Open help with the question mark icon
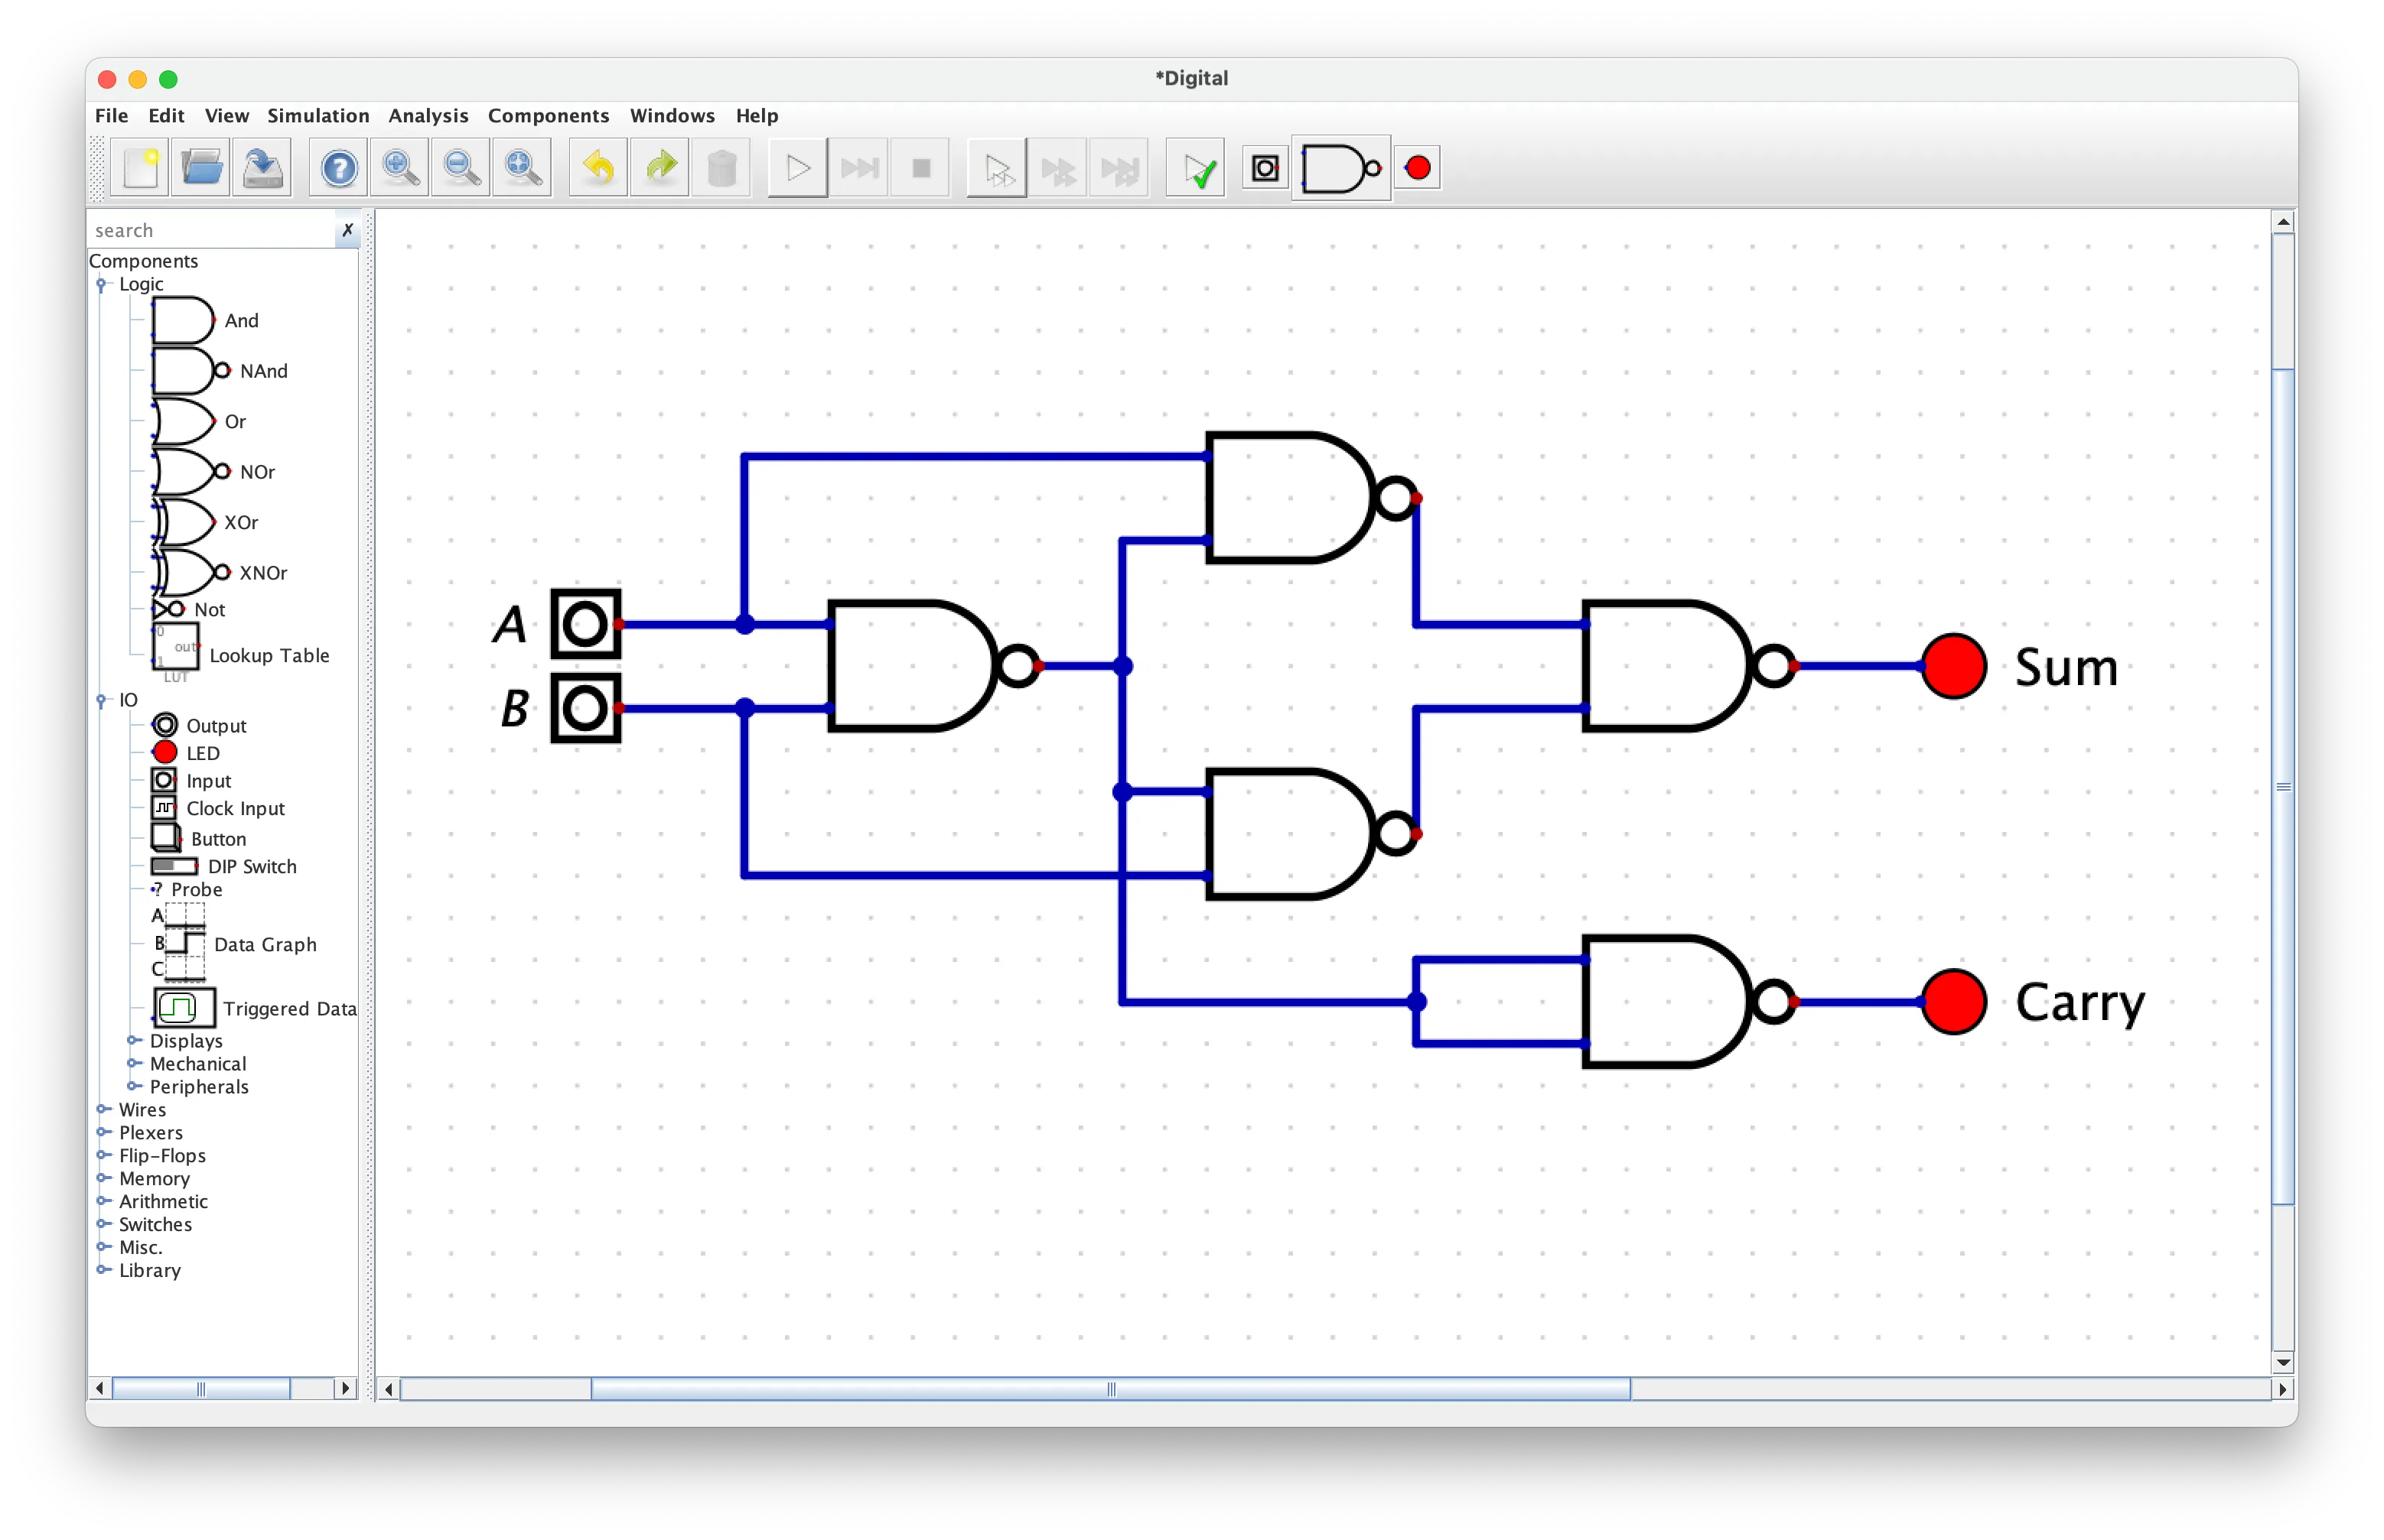Image resolution: width=2384 pixels, height=1540 pixels. click(339, 168)
